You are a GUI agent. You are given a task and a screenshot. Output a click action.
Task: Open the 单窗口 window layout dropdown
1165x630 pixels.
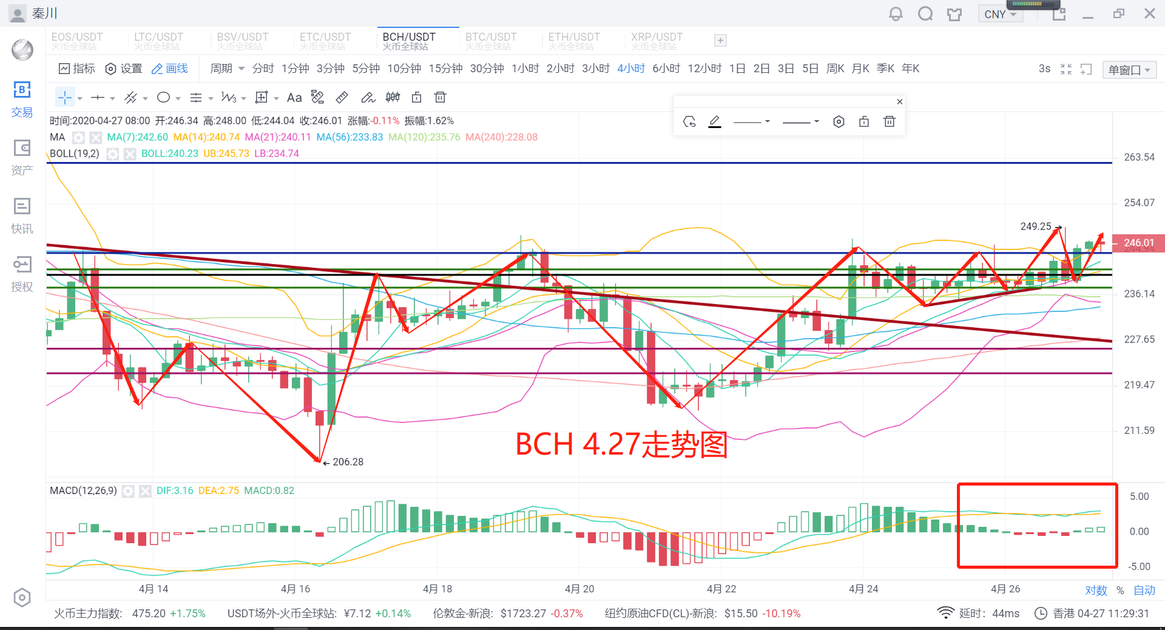pyautogui.click(x=1129, y=70)
